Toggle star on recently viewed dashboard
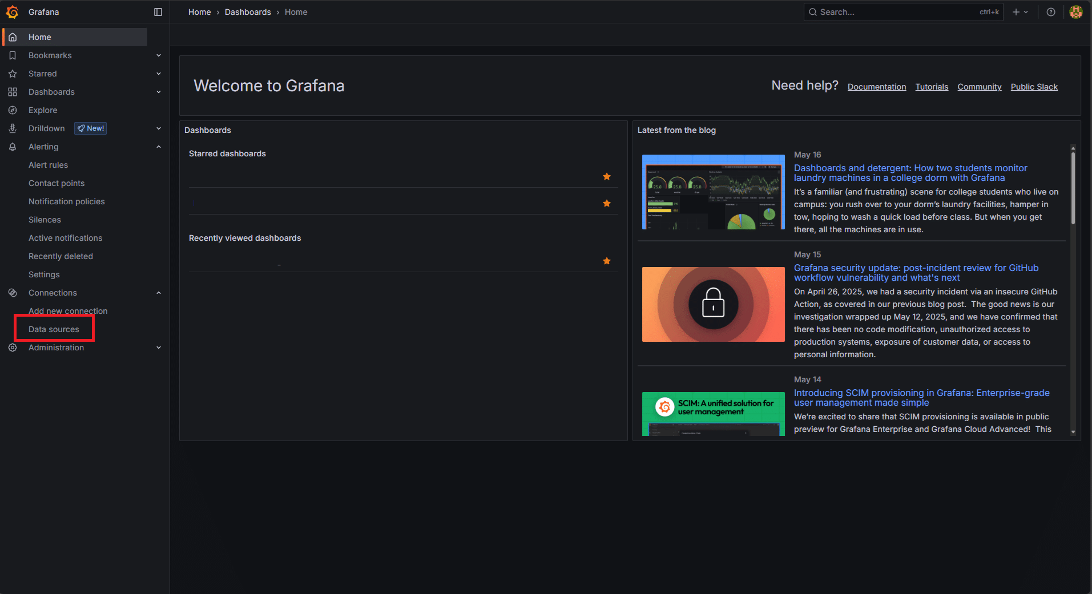The height and width of the screenshot is (594, 1092). 607,261
